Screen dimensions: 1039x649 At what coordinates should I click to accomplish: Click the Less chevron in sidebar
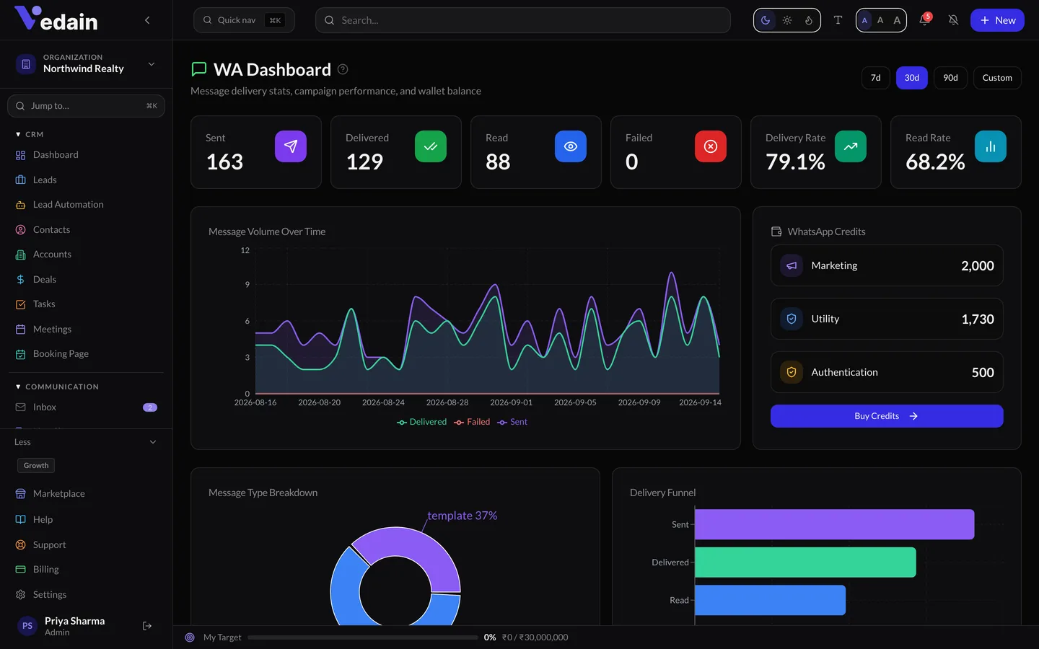[153, 442]
